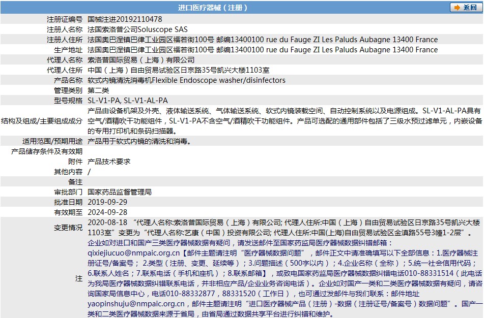Click the 变更情况 label
Viewport: 484px width, 318px height.
point(68,228)
